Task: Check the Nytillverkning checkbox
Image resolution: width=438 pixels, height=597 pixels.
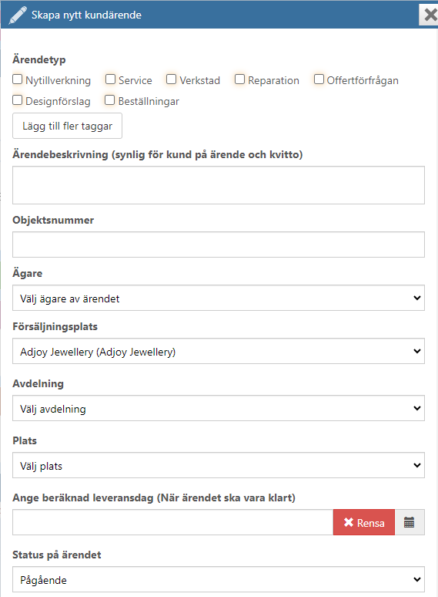Action: [x=18, y=79]
